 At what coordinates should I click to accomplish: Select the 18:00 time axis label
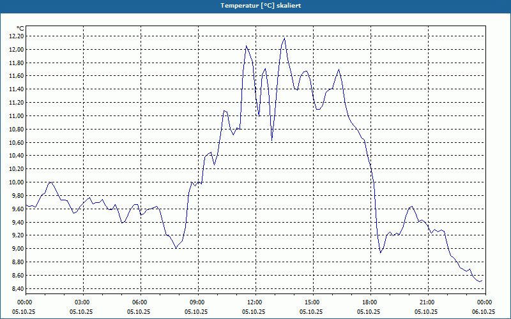371,302
